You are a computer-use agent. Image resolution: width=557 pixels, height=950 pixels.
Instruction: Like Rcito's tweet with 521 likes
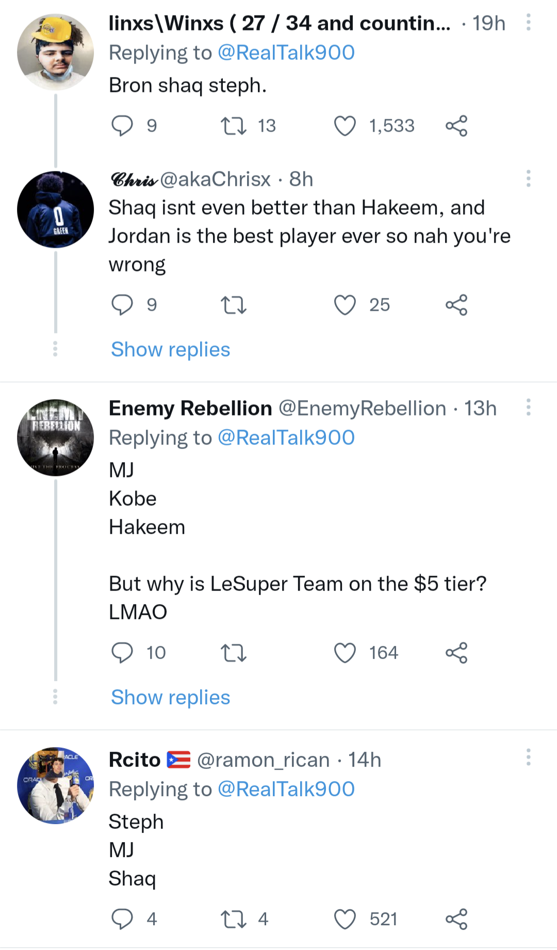pyautogui.click(x=345, y=920)
